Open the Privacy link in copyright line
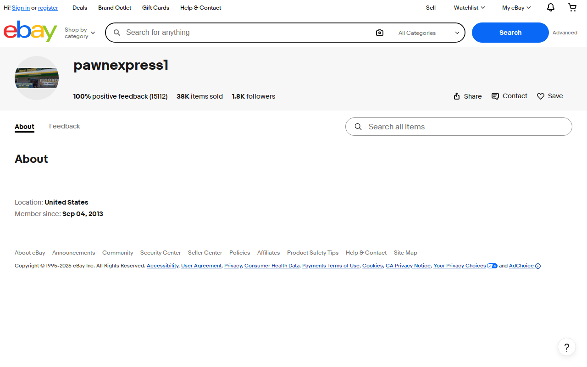 [x=233, y=266]
